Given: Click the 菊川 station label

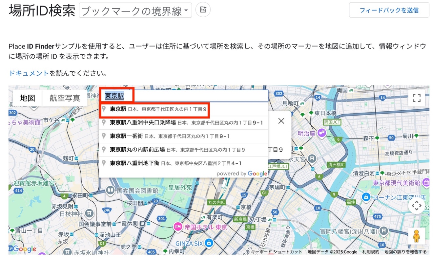Looking at the screenshot, I should pos(408,136).
